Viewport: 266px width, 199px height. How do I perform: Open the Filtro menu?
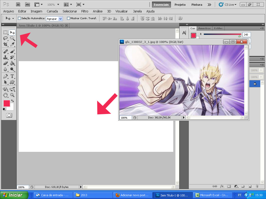coord(85,11)
